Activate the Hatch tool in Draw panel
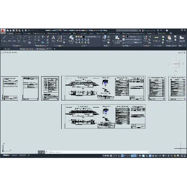 pos(29,43)
